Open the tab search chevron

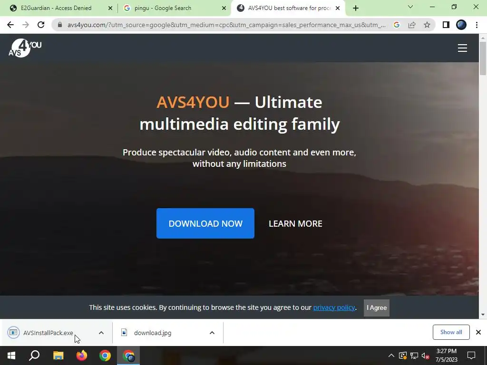[x=410, y=7]
